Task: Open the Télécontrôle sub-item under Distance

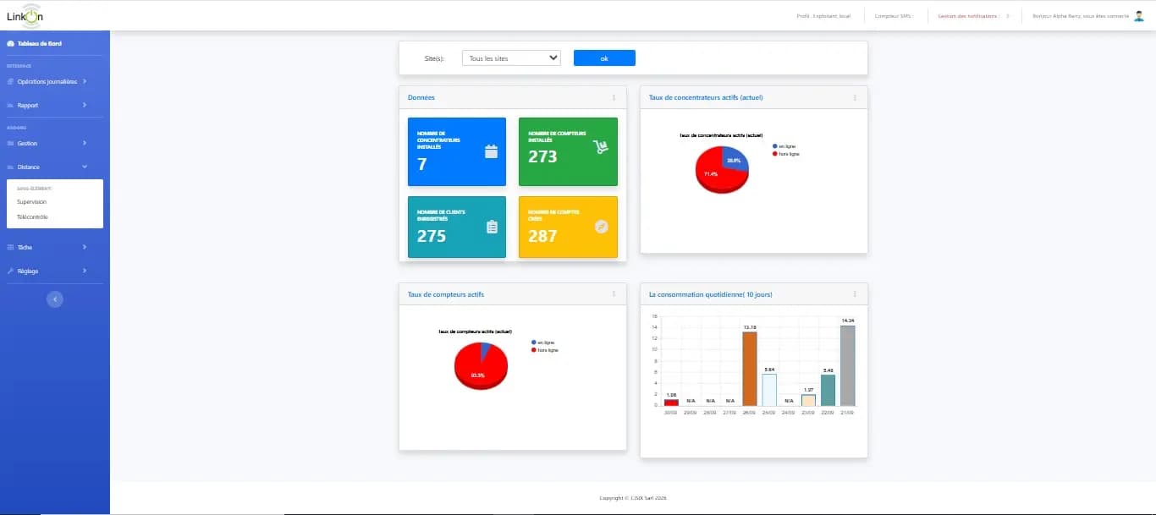Action: pyautogui.click(x=32, y=217)
